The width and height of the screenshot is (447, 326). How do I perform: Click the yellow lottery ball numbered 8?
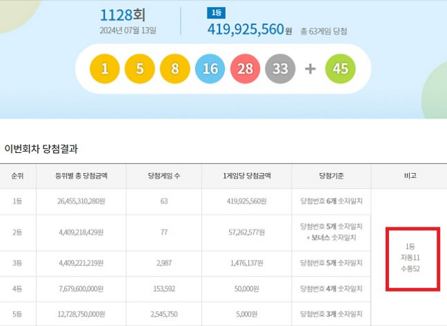(175, 69)
